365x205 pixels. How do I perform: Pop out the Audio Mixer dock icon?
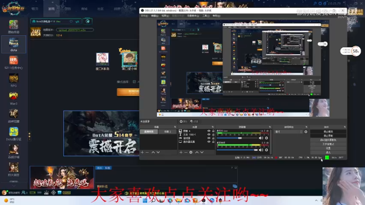click(270, 127)
